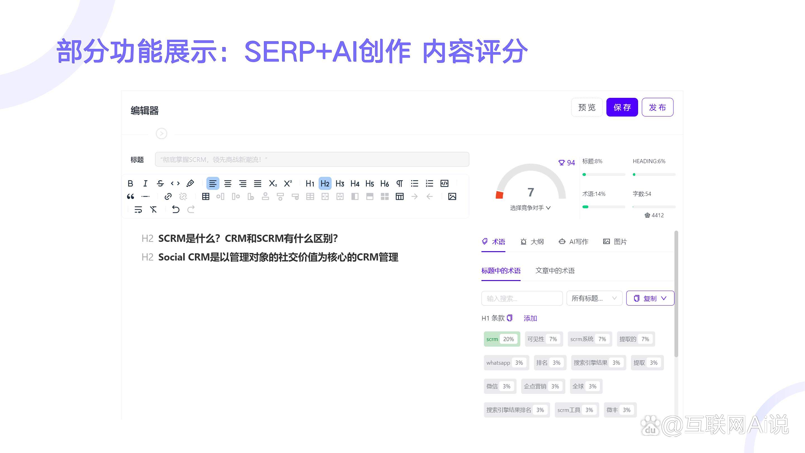The width and height of the screenshot is (805, 453).
Task: Open the 所有标题 filter dropdown
Action: coord(594,298)
